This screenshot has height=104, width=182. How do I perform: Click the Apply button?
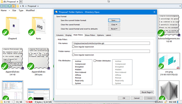(x=150, y=98)
